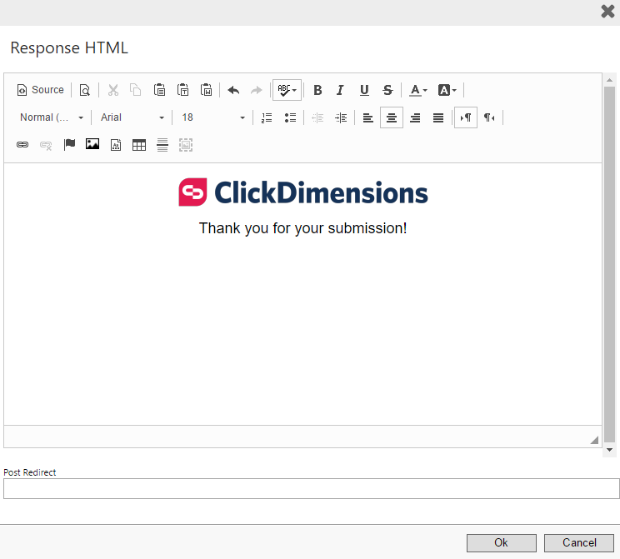Image resolution: width=620 pixels, height=559 pixels.
Task: Click the Unlink icon
Action: pyautogui.click(x=46, y=145)
